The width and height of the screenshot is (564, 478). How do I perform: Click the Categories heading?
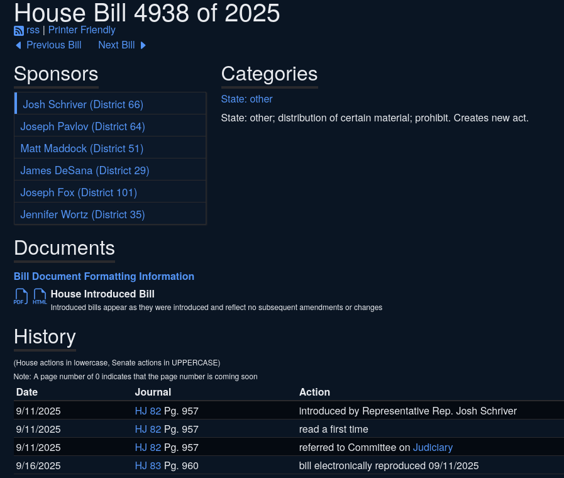[269, 74]
